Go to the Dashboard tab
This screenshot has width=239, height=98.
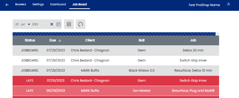point(58,5)
